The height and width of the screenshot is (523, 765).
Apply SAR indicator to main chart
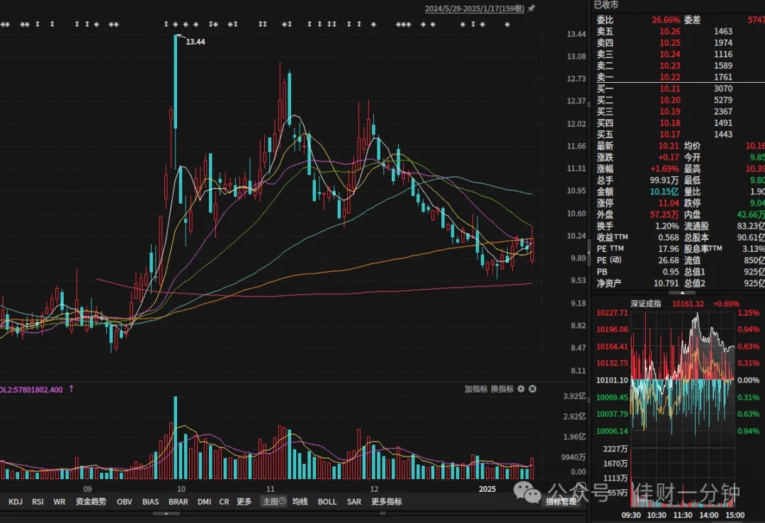click(354, 502)
